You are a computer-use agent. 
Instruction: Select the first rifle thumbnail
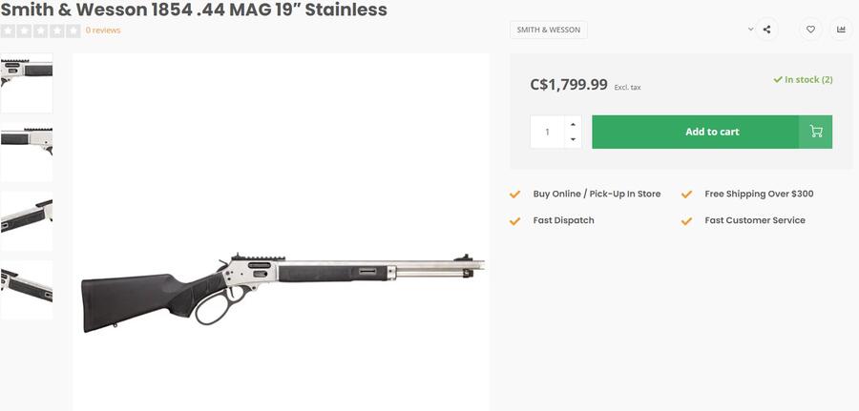point(26,82)
